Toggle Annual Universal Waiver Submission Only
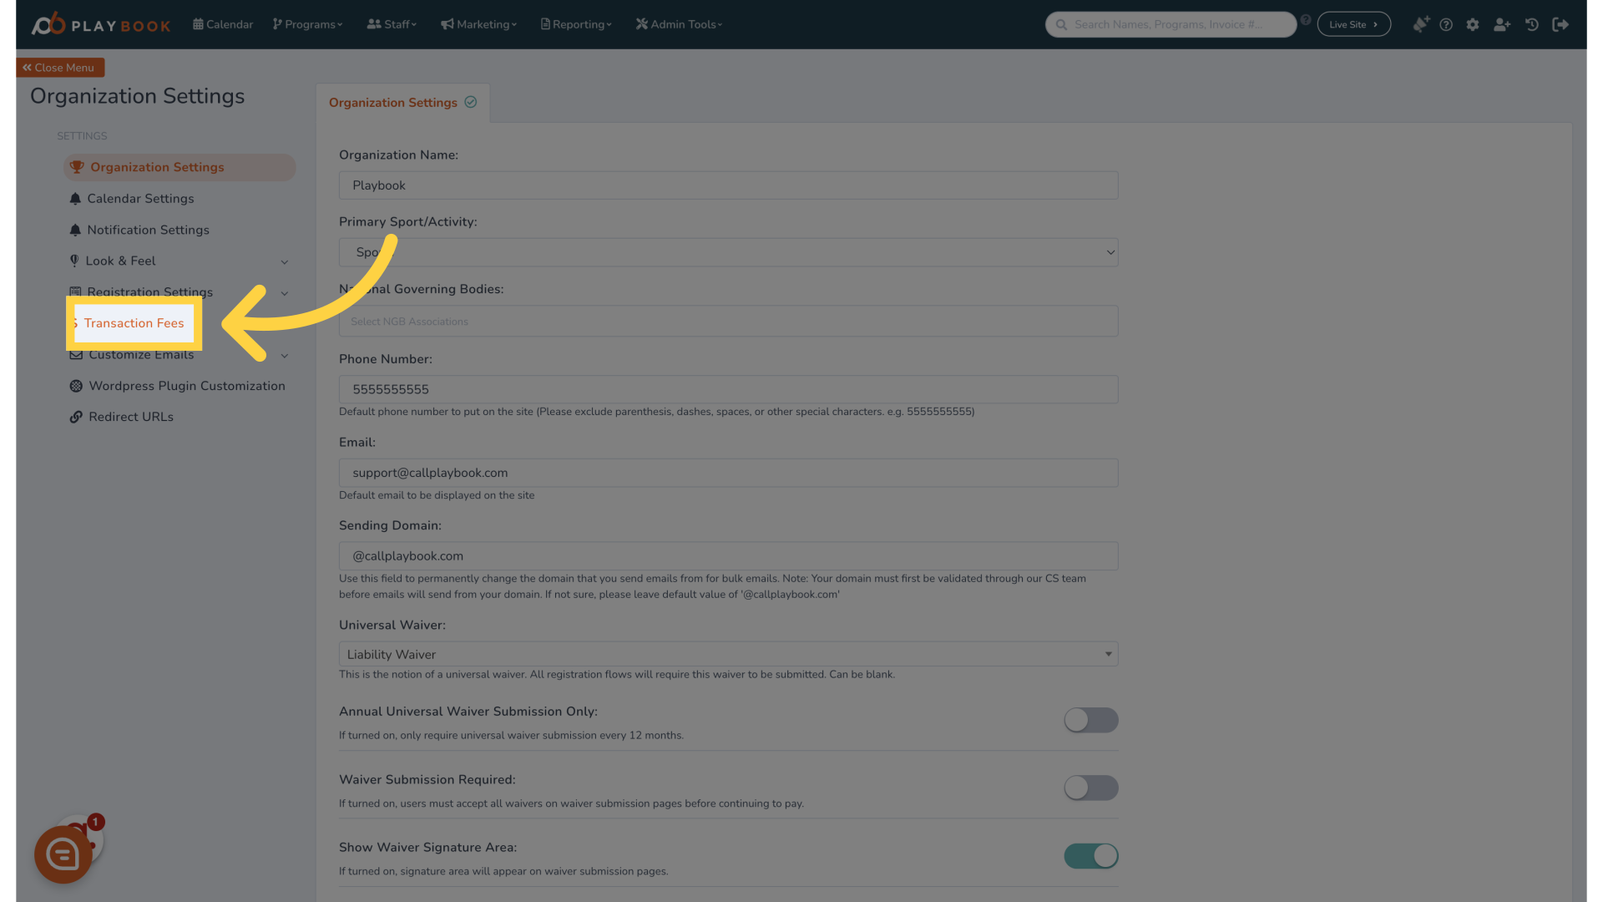This screenshot has height=902, width=1603. click(1090, 720)
